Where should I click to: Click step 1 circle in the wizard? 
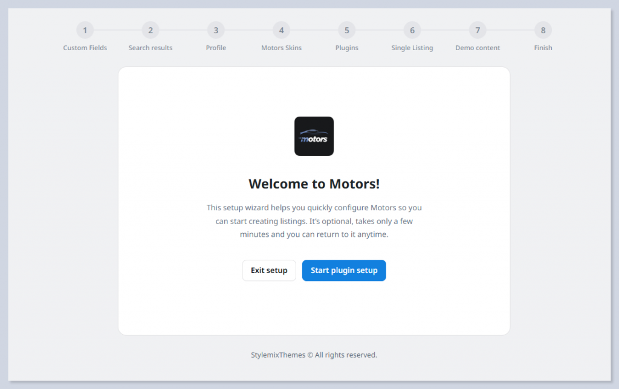85,30
